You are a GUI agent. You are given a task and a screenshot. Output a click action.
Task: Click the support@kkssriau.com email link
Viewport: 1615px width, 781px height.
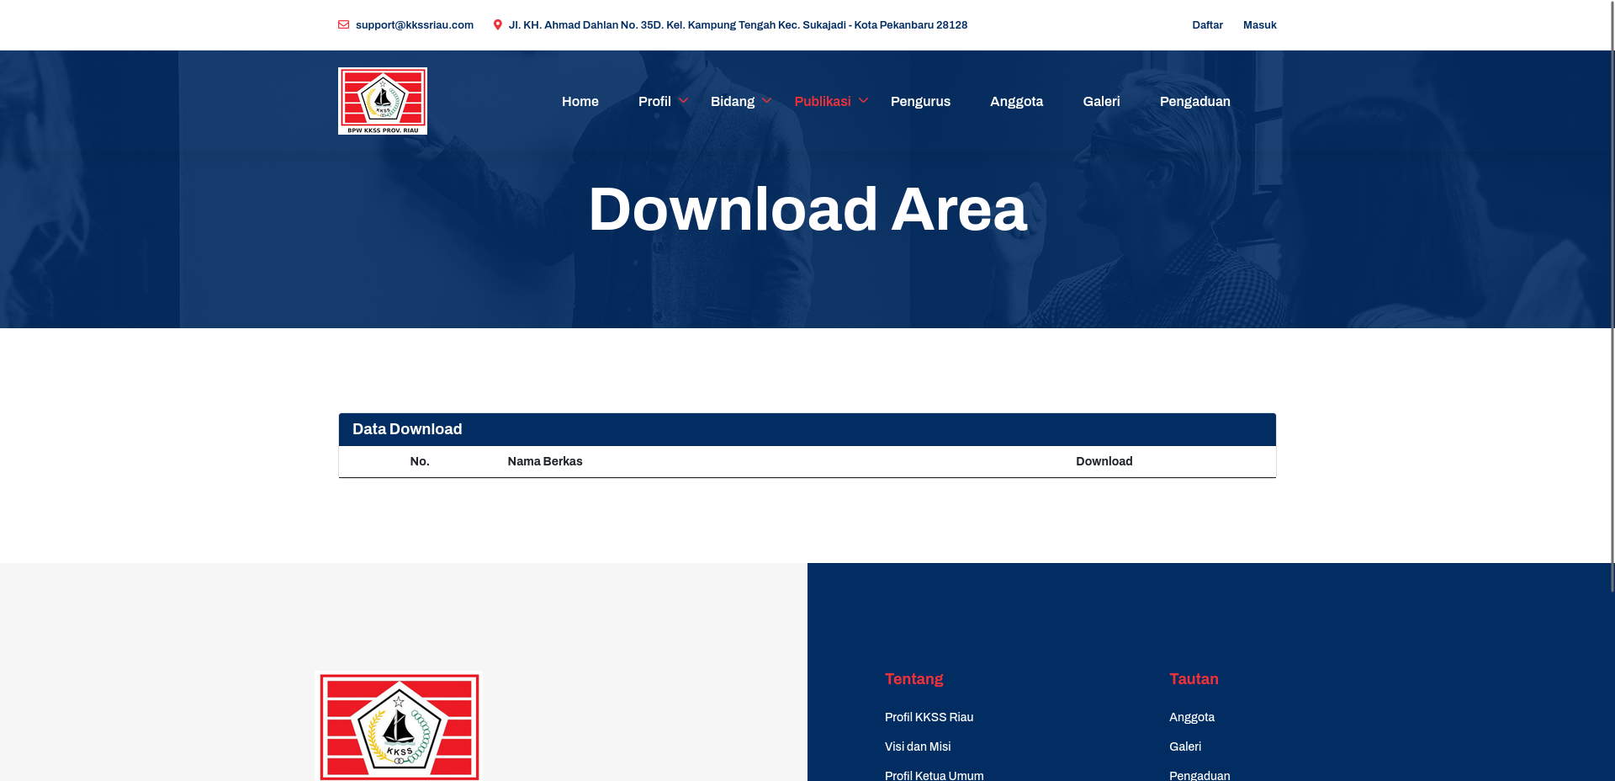pyautogui.click(x=415, y=25)
